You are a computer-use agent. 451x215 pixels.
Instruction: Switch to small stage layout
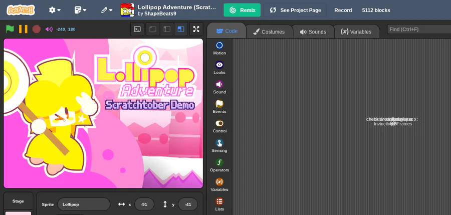(x=153, y=29)
